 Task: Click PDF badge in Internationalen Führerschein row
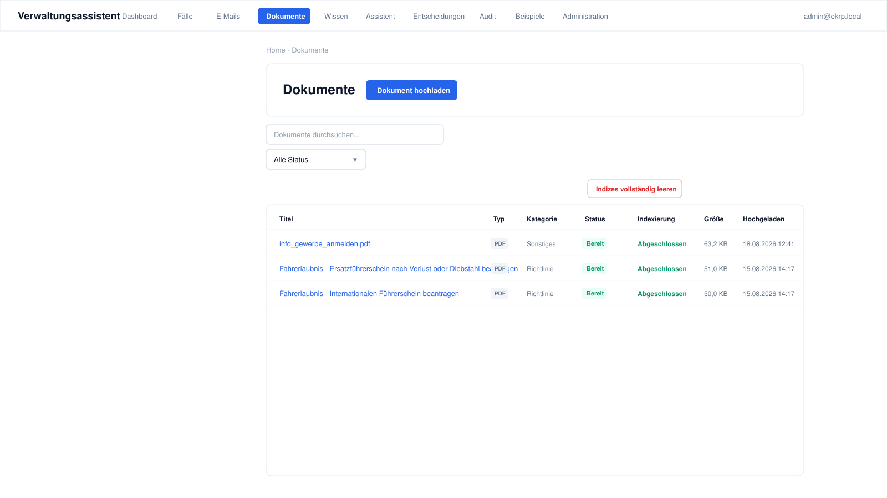click(499, 294)
